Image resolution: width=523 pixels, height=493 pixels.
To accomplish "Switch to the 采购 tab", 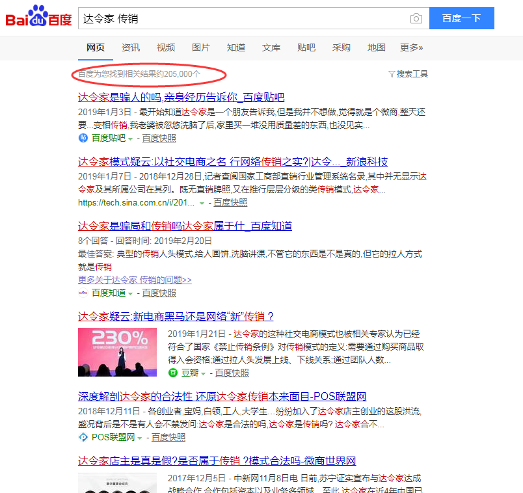I will (342, 47).
